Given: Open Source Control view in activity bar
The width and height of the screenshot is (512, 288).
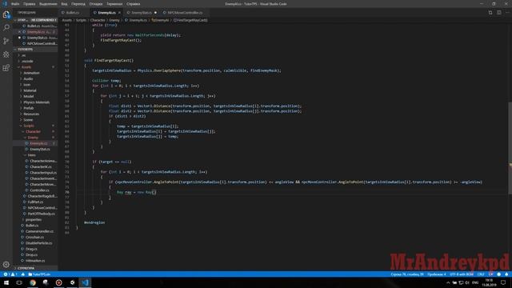Looking at the screenshot, I should click(x=6, y=41).
